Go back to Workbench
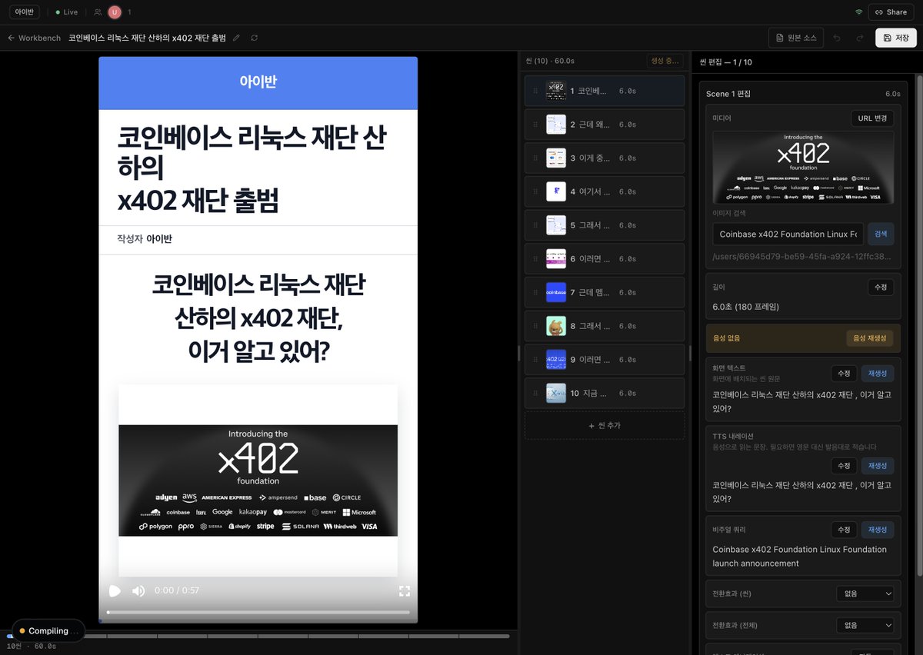923x655 pixels. point(35,38)
